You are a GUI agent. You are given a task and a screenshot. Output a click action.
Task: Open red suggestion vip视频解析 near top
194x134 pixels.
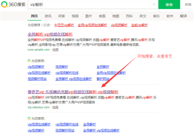119,25
